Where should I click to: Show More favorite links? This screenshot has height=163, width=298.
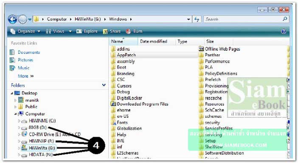[25, 76]
